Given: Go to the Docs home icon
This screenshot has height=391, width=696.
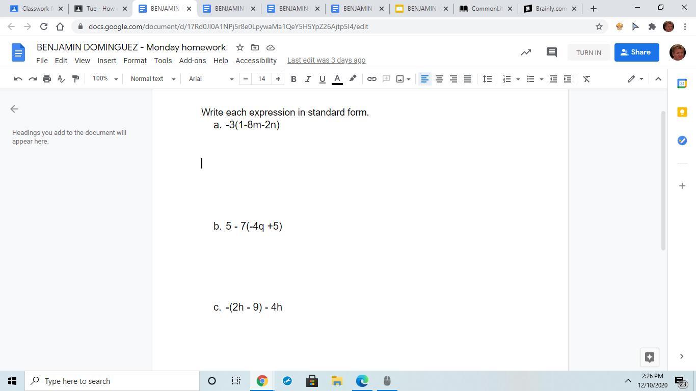Looking at the screenshot, I should [x=18, y=52].
